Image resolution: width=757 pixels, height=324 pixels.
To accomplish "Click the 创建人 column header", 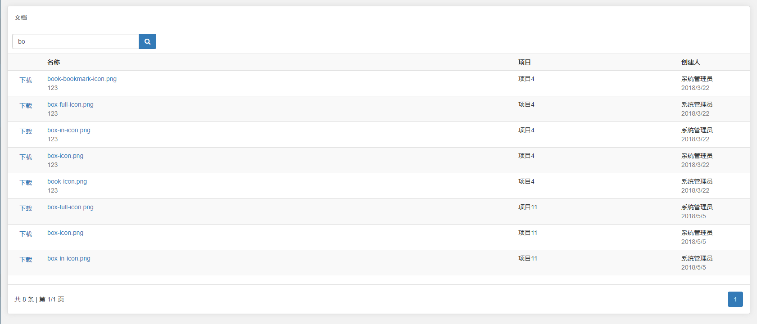I will click(x=690, y=62).
